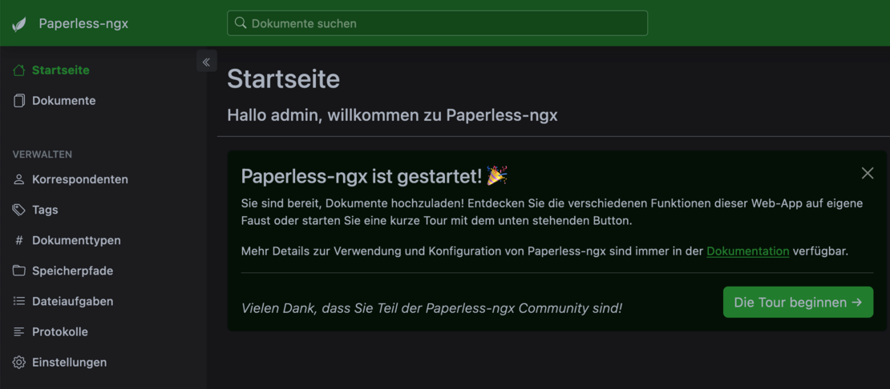The image size is (890, 389).
Task: Click the hash icon for Dokumenttypen
Action: 19,240
